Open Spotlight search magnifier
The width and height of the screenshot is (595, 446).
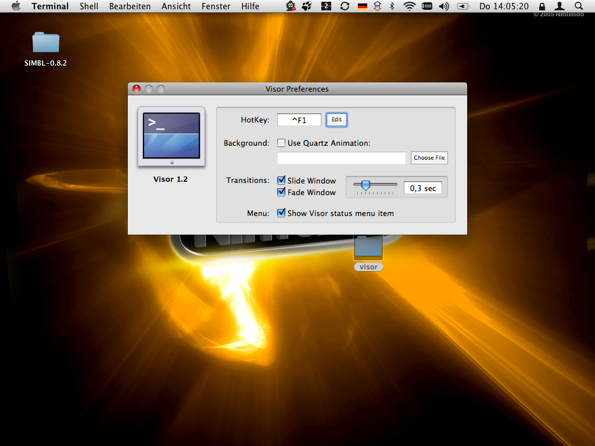tap(579, 6)
